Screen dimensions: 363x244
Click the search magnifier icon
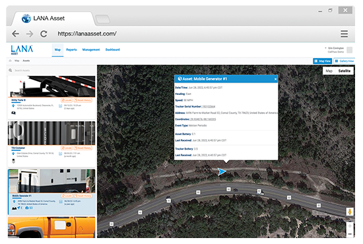tap(11, 71)
